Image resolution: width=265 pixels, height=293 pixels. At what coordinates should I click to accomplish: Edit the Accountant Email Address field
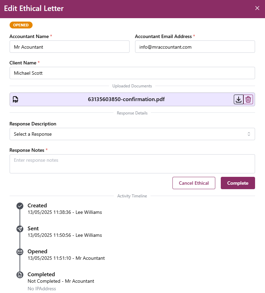tap(195, 47)
